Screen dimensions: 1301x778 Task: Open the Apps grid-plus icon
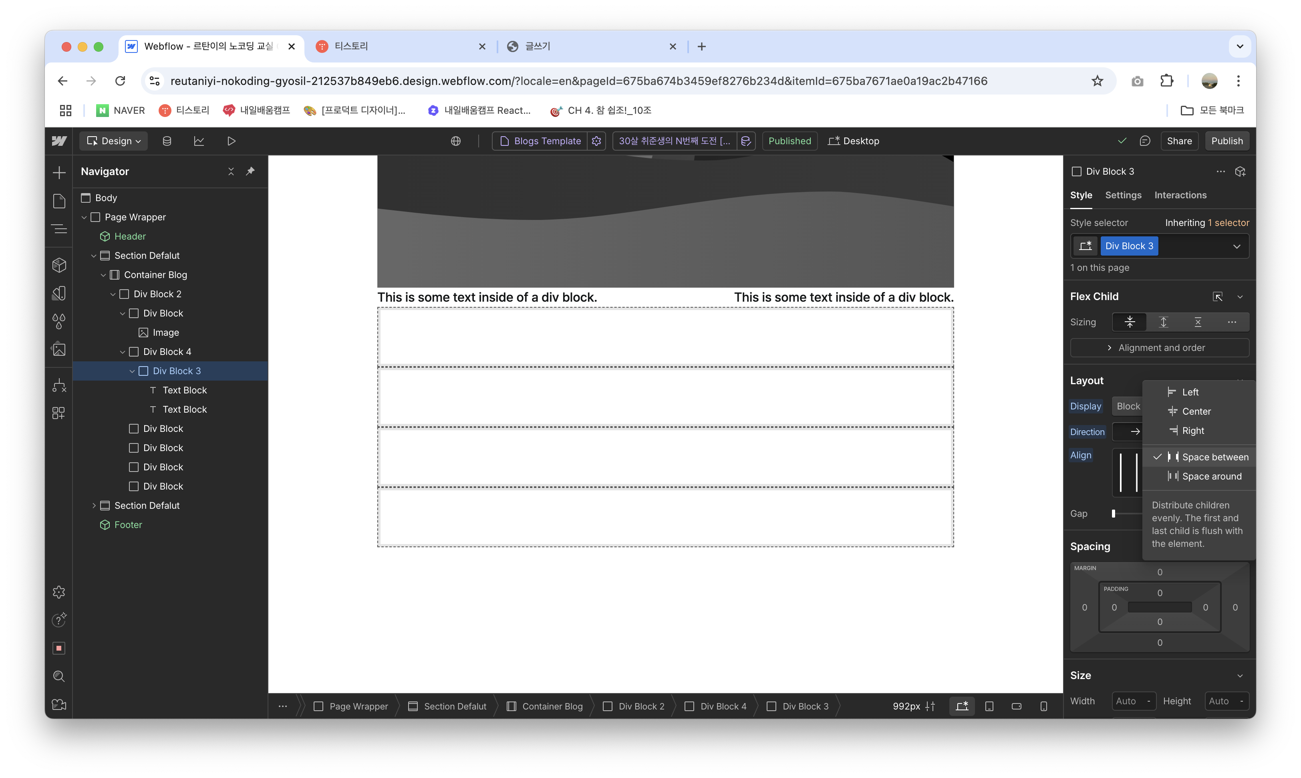coord(59,414)
